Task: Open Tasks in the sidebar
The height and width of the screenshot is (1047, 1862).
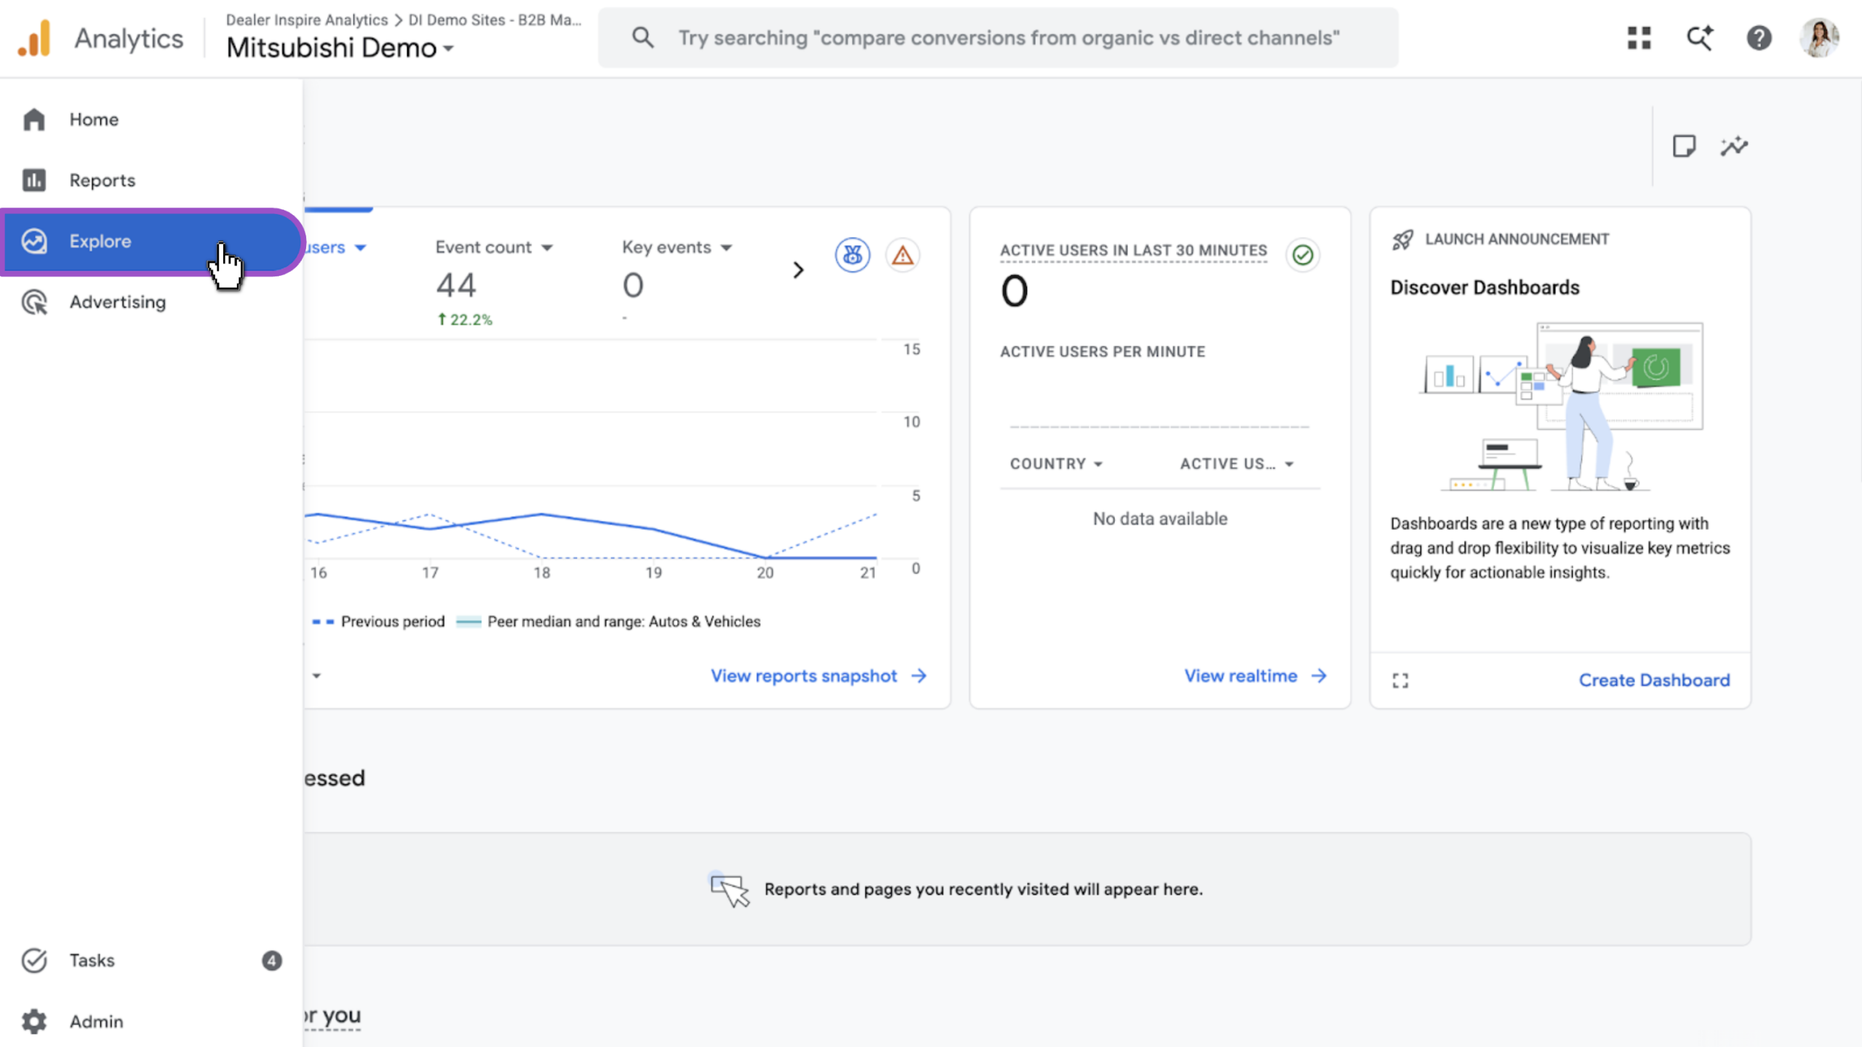Action: point(151,960)
